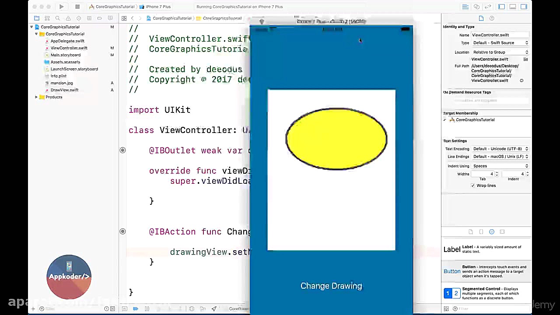The height and width of the screenshot is (315, 560).
Task: Expand the Products folder
Action: coord(36,97)
